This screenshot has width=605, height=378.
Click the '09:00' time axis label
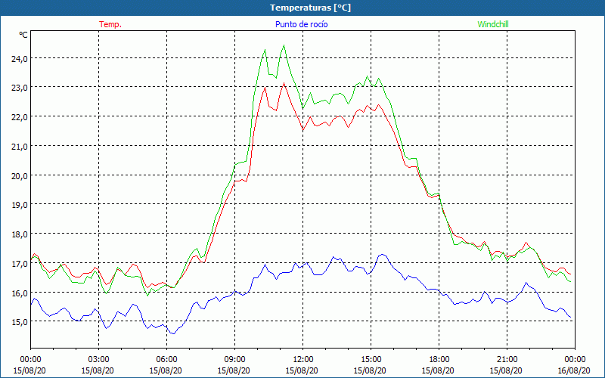pyautogui.click(x=234, y=360)
